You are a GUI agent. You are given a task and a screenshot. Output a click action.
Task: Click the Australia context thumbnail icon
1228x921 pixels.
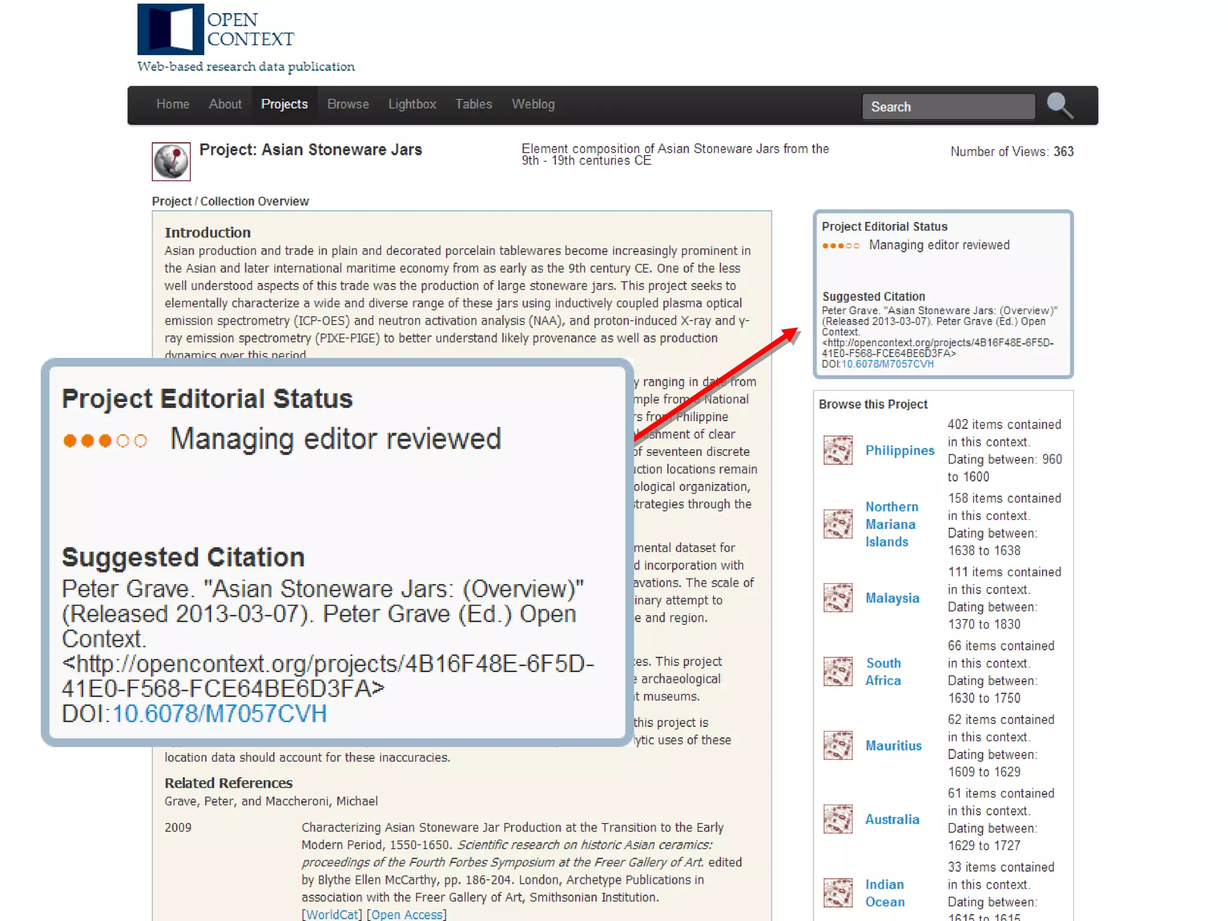(838, 819)
